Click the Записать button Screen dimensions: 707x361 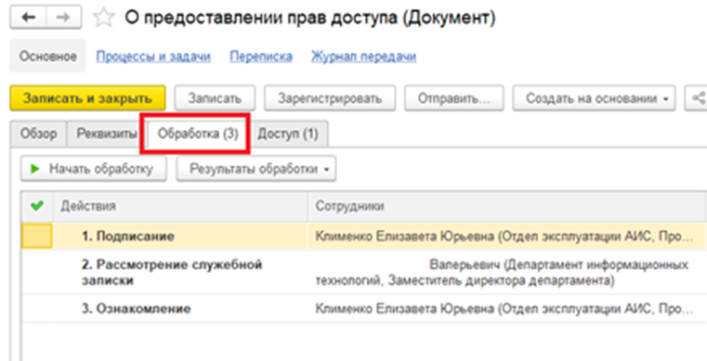tap(215, 98)
